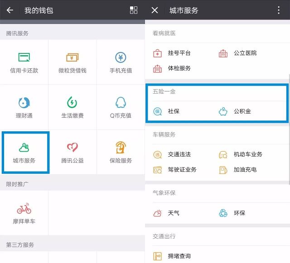
Task: Choose the 加油充电 text label
Action: (245, 170)
